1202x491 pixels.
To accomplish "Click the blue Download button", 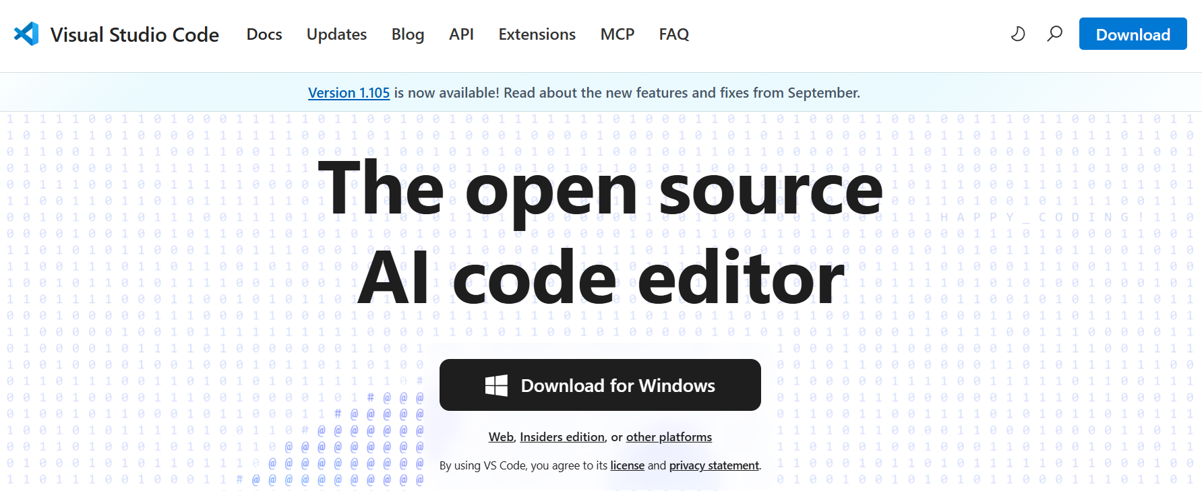I will 1133,34.
